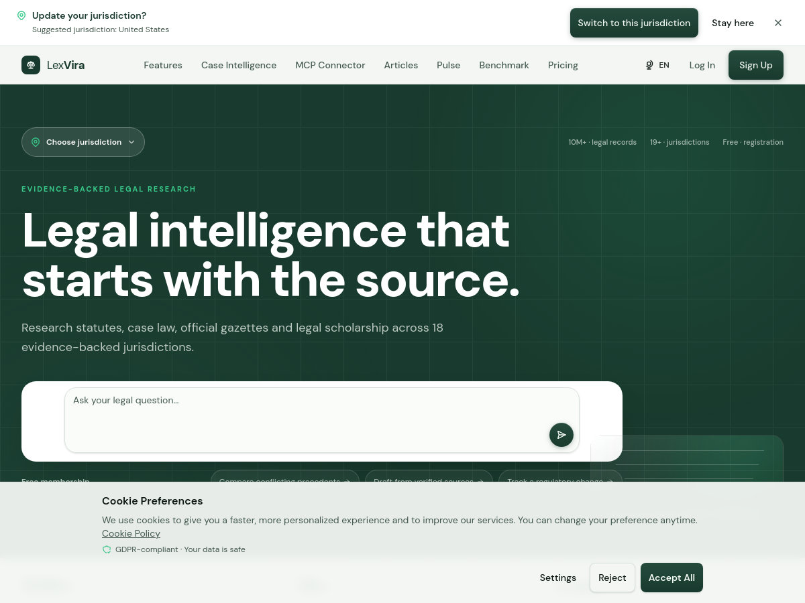Click the "Update your jurisdiction?" heading
This screenshot has height=603, width=805.
[x=89, y=15]
